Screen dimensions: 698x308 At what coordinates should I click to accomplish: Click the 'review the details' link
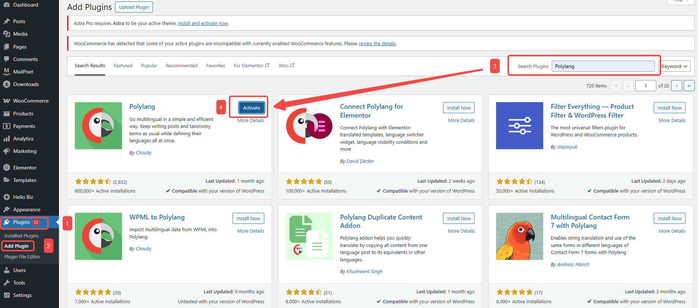(x=377, y=43)
